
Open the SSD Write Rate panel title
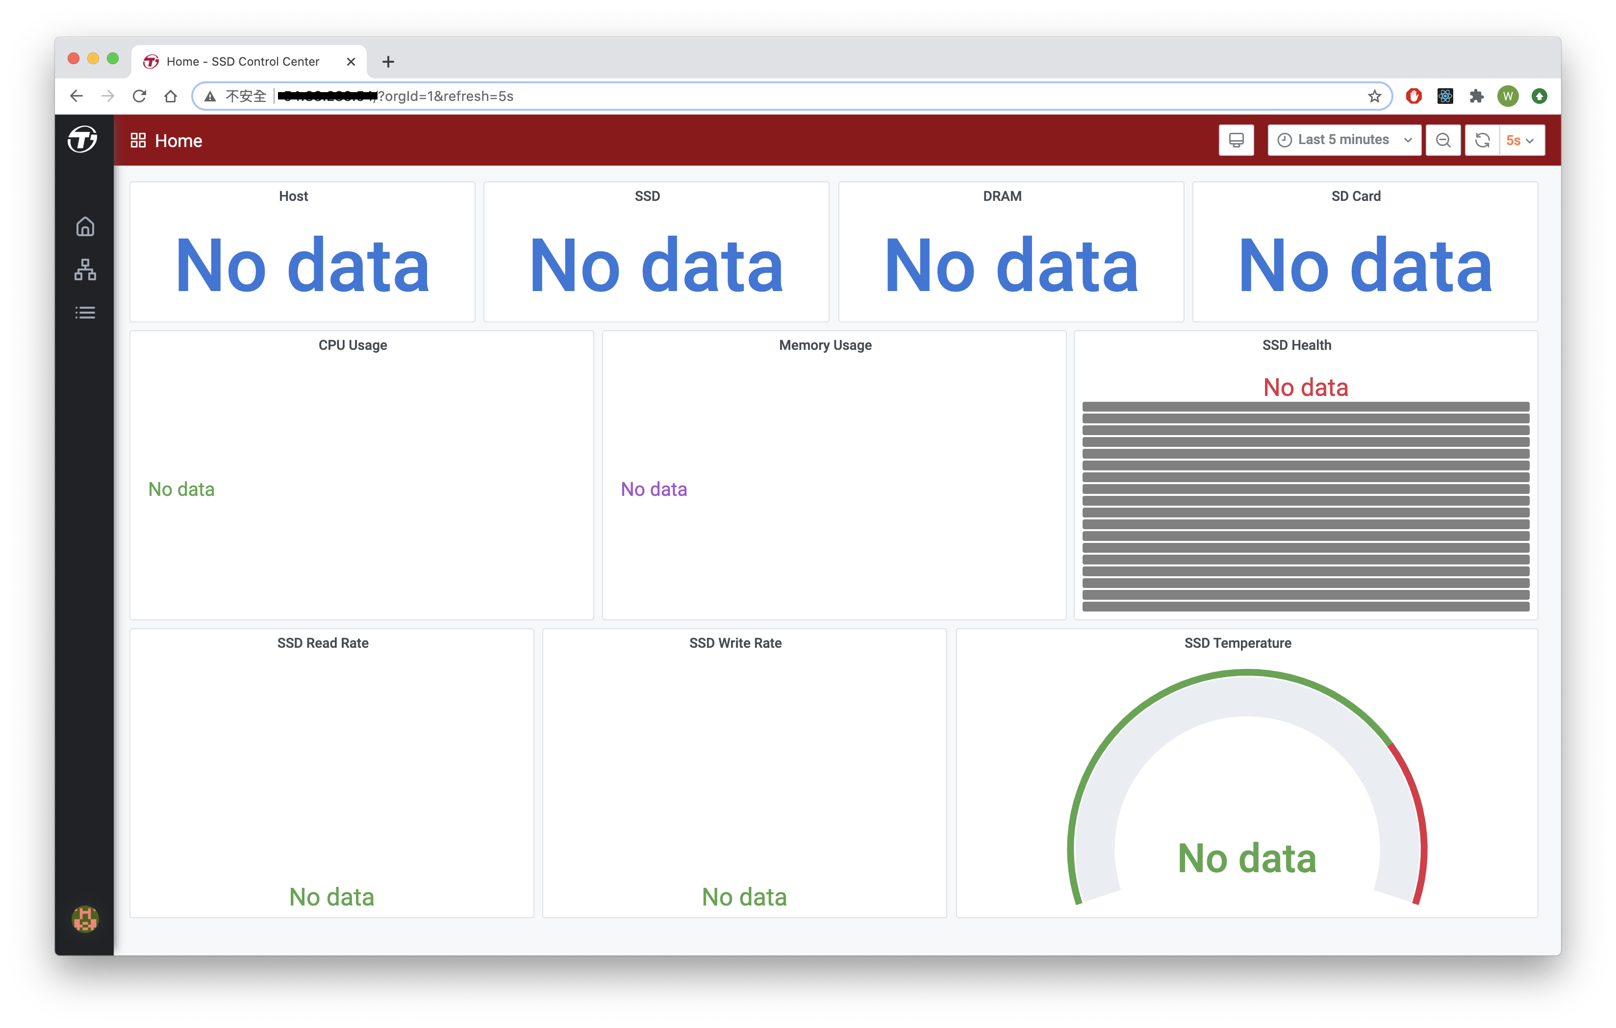tap(735, 642)
